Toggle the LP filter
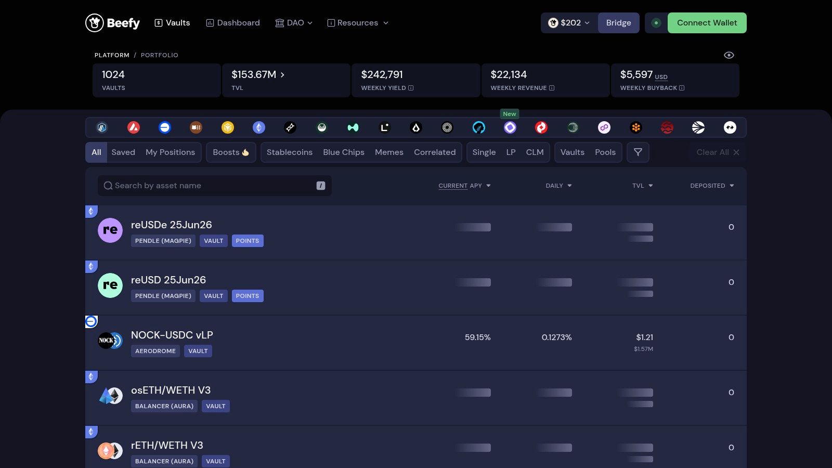Viewport: 832px width, 468px height. (511, 152)
